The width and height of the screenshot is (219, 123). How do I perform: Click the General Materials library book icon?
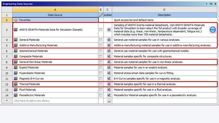click(16, 40)
